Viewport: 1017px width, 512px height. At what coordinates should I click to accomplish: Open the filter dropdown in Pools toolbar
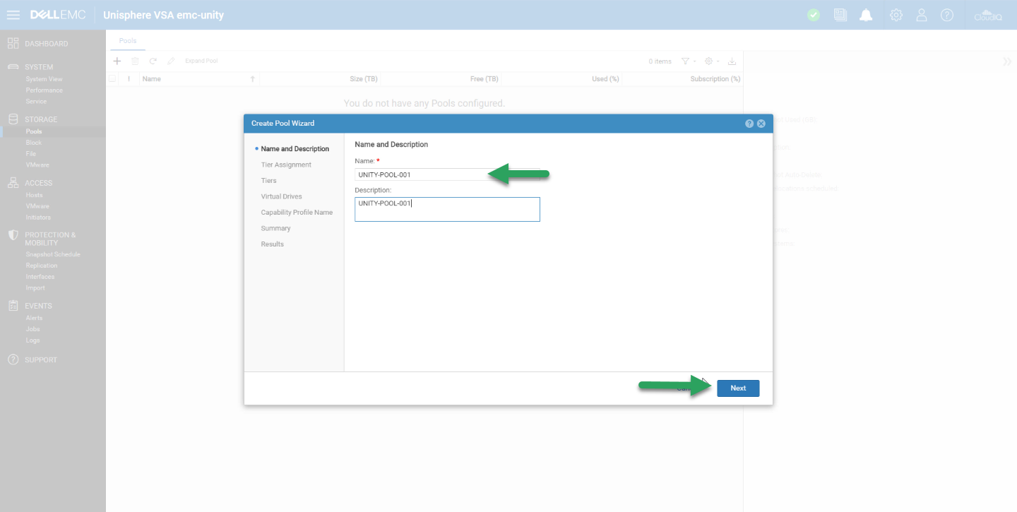click(689, 61)
